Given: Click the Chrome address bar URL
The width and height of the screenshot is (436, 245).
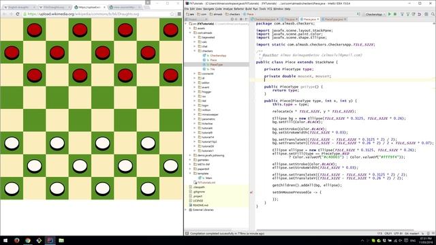Looking at the screenshot, I should point(83,14).
